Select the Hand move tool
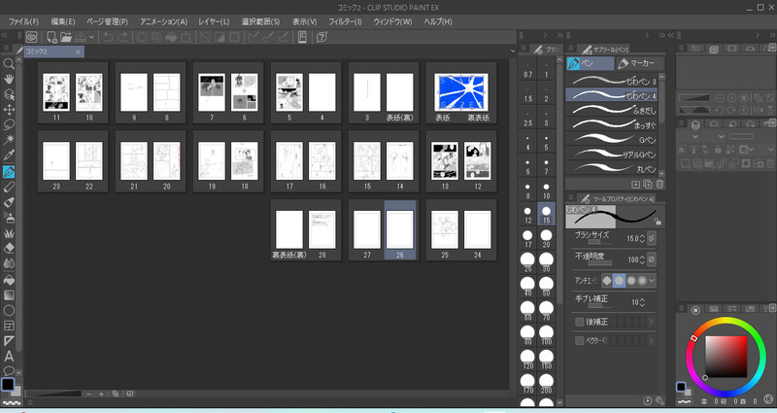This screenshot has height=413, width=777. pyautogui.click(x=9, y=79)
